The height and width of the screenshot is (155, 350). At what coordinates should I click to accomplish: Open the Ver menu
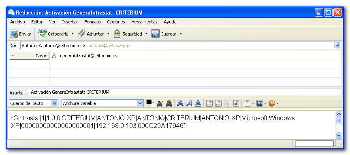click(52, 22)
